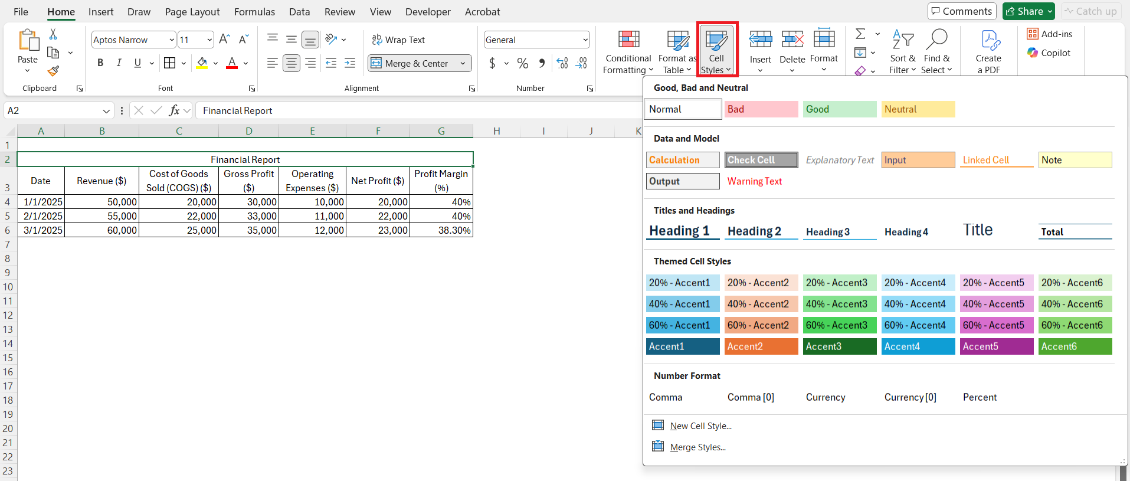Open Alignment dialog launcher
The width and height of the screenshot is (1130, 481).
[471, 89]
